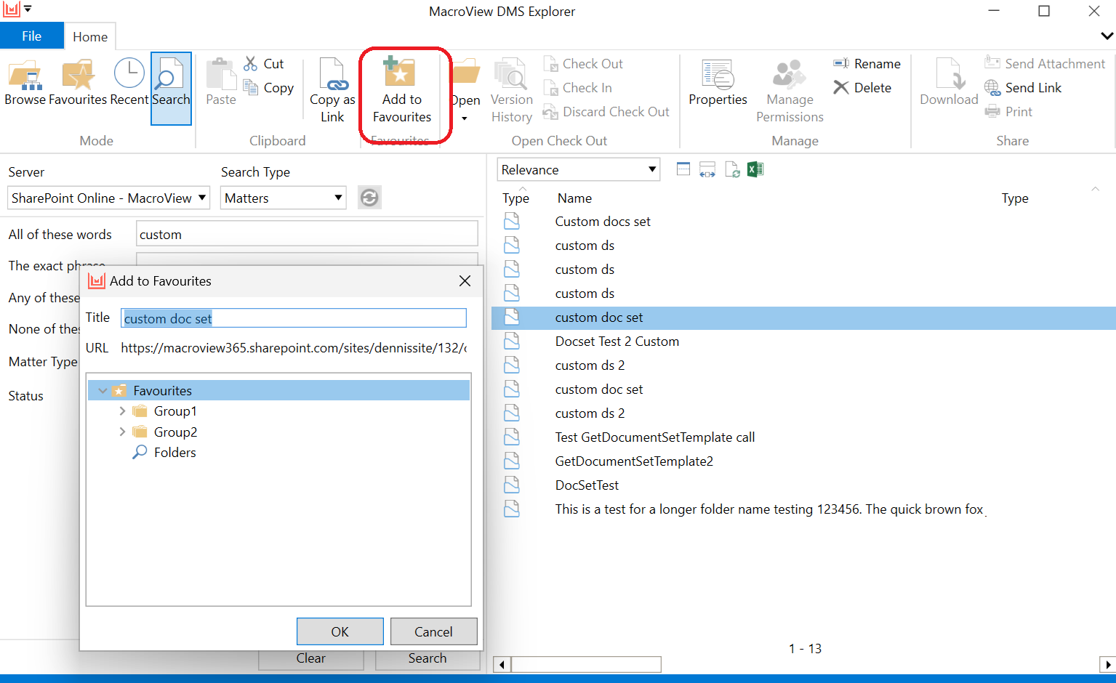Click Add to Favourites ribbon button
The height and width of the screenshot is (683, 1116).
(402, 90)
